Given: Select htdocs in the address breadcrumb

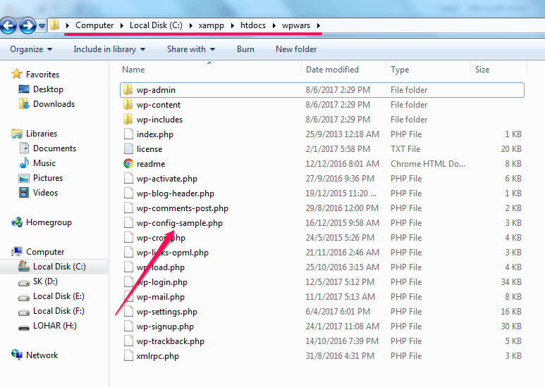Looking at the screenshot, I should point(252,25).
